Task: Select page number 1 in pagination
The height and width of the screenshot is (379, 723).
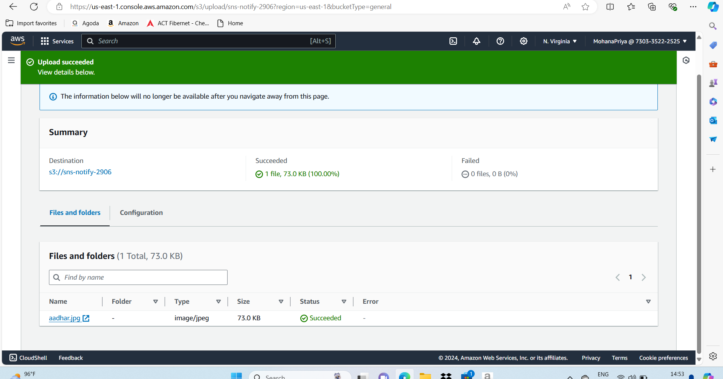Action: 630,277
